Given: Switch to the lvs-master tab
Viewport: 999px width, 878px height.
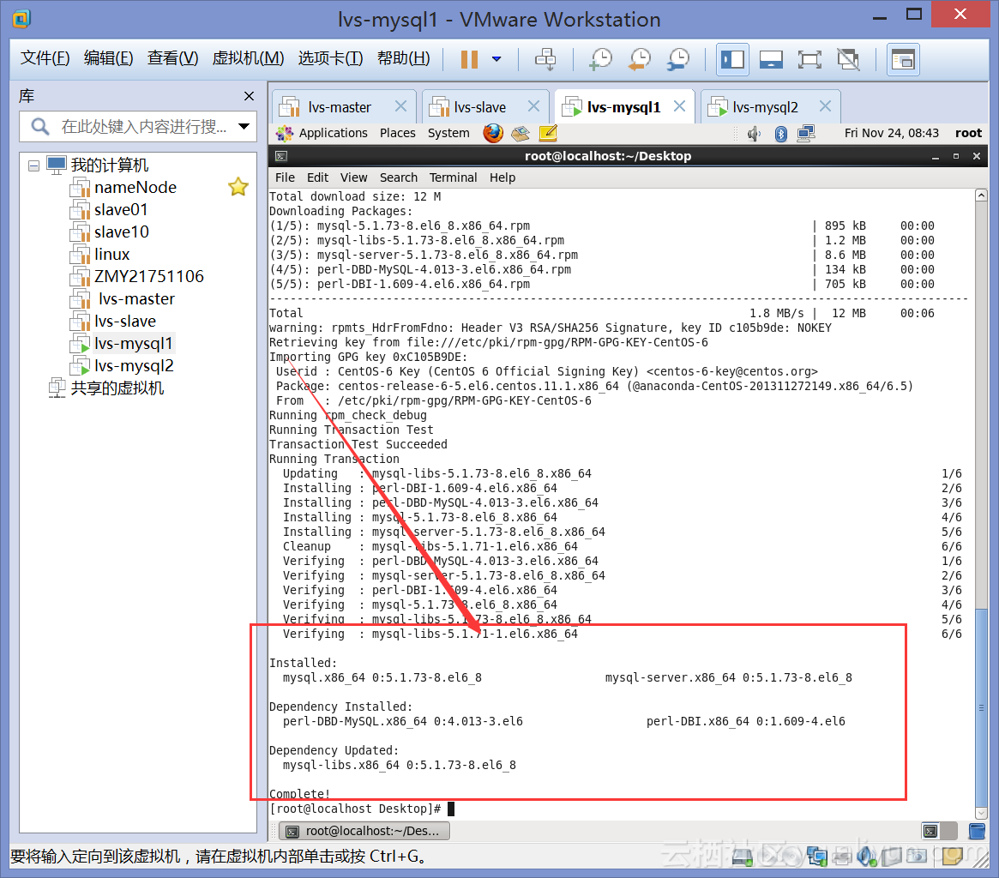Looking at the screenshot, I should click(339, 107).
